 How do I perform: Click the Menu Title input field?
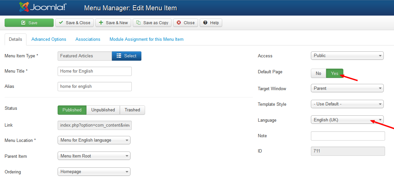click(x=94, y=71)
